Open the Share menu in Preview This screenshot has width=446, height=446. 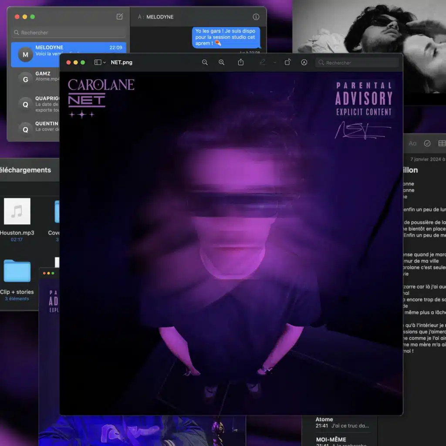241,63
